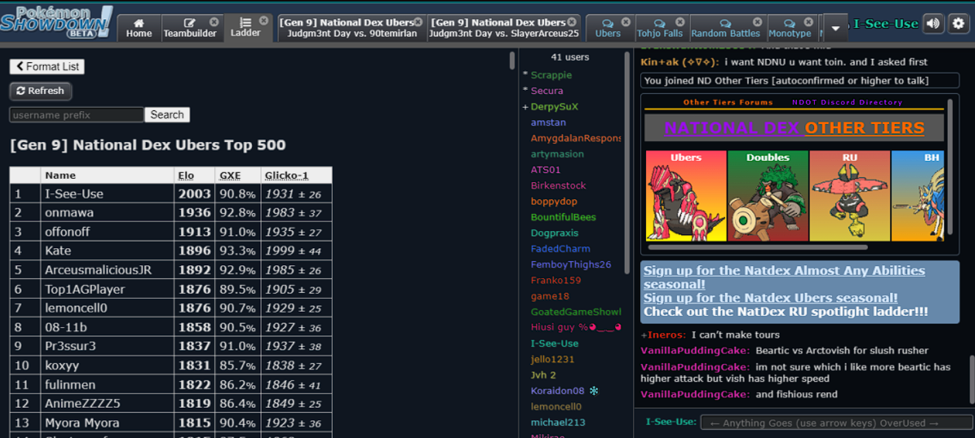Close the Ladder tab

pos(264,21)
